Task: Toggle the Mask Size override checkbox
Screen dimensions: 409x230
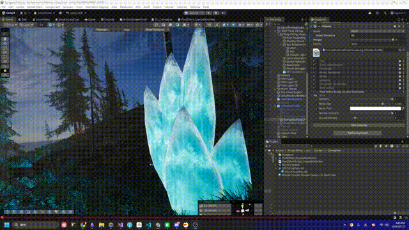Action: coord(317,103)
